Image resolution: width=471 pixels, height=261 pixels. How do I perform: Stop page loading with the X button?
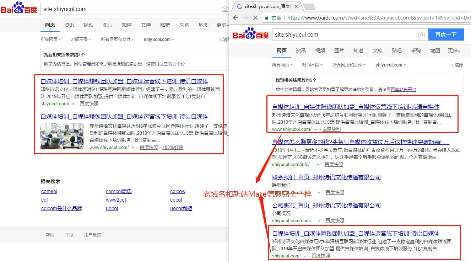pos(255,17)
